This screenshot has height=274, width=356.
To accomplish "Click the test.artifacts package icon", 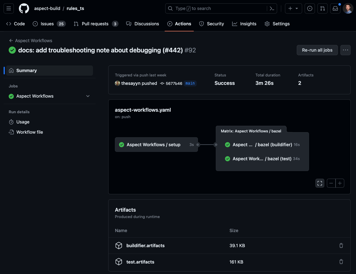I will coord(119,262).
